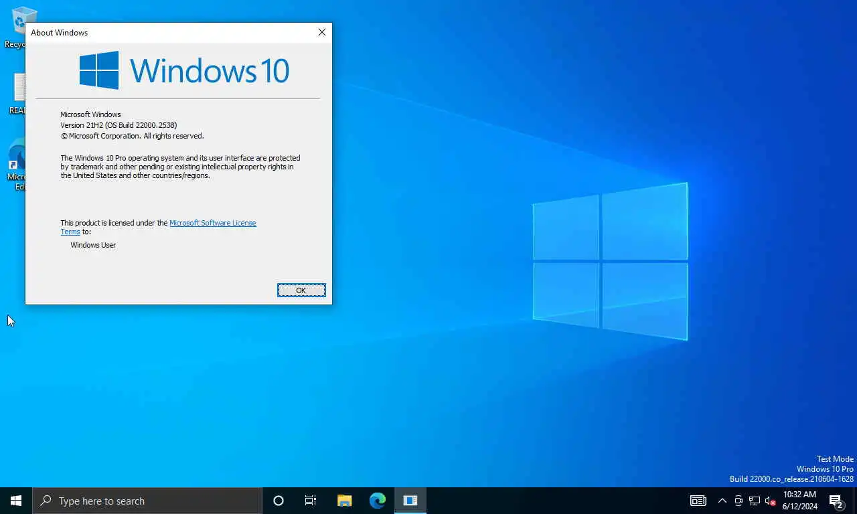Click the Meet Now camera icon
Viewport: 857px width, 514px height.
[738, 501]
